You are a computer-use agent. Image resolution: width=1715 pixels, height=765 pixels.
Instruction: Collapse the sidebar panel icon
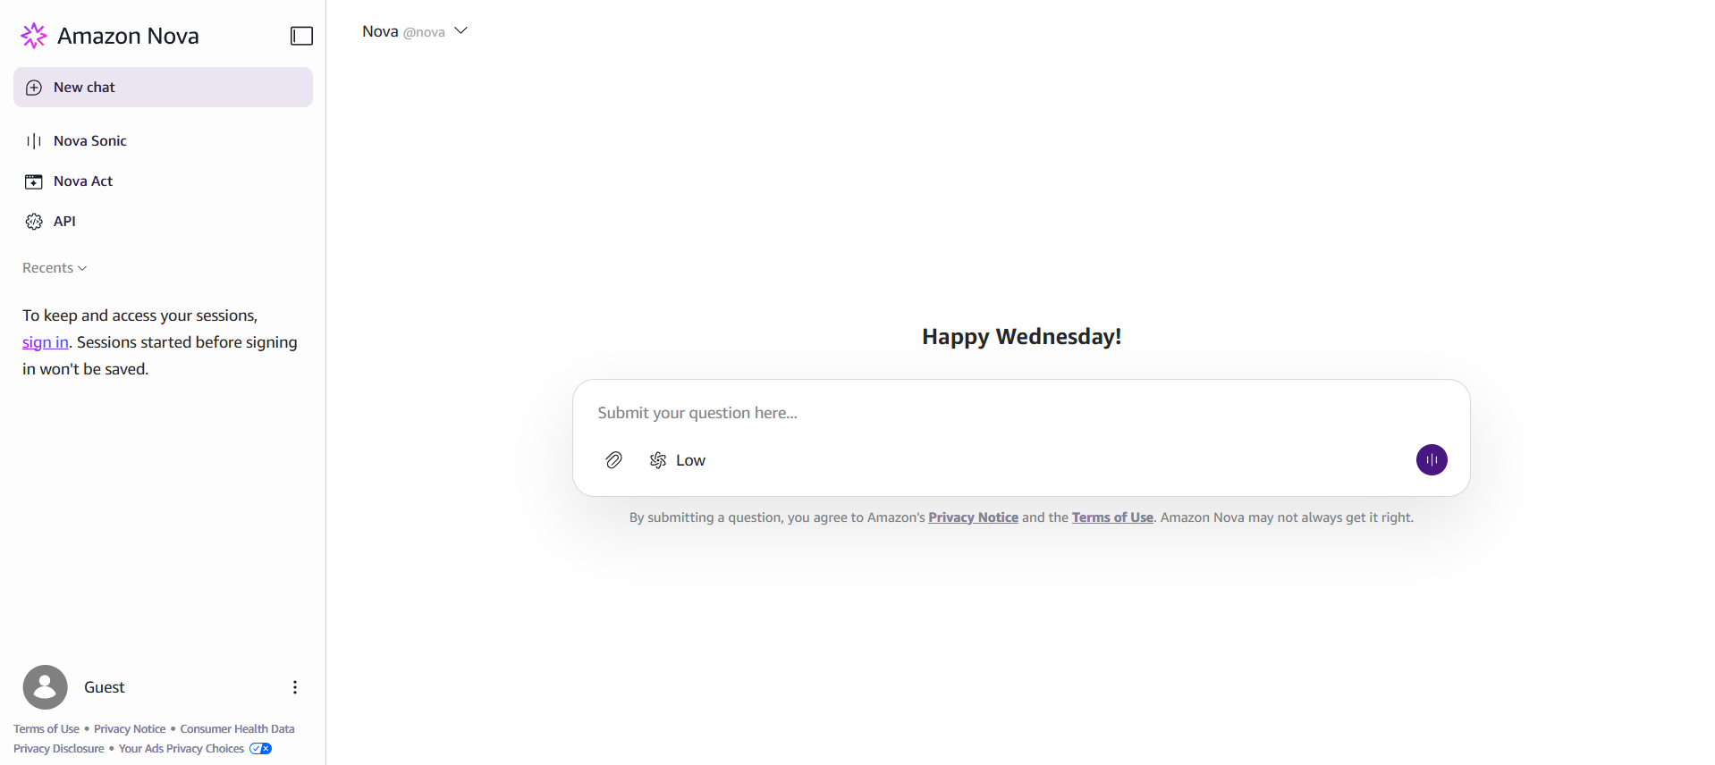(301, 36)
